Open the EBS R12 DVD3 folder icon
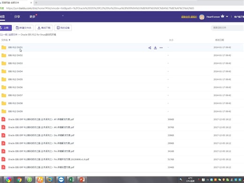The height and width of the screenshot is (183, 244). coord(4,63)
